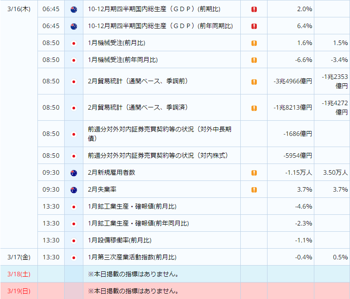Click previous value 6.4% for GDP

pyautogui.click(x=305, y=26)
